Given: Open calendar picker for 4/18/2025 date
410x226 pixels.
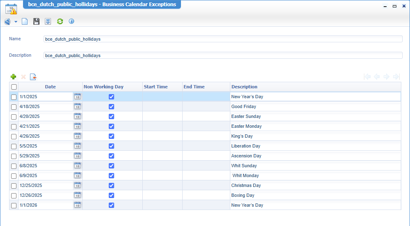Looking at the screenshot, I should point(77,106).
